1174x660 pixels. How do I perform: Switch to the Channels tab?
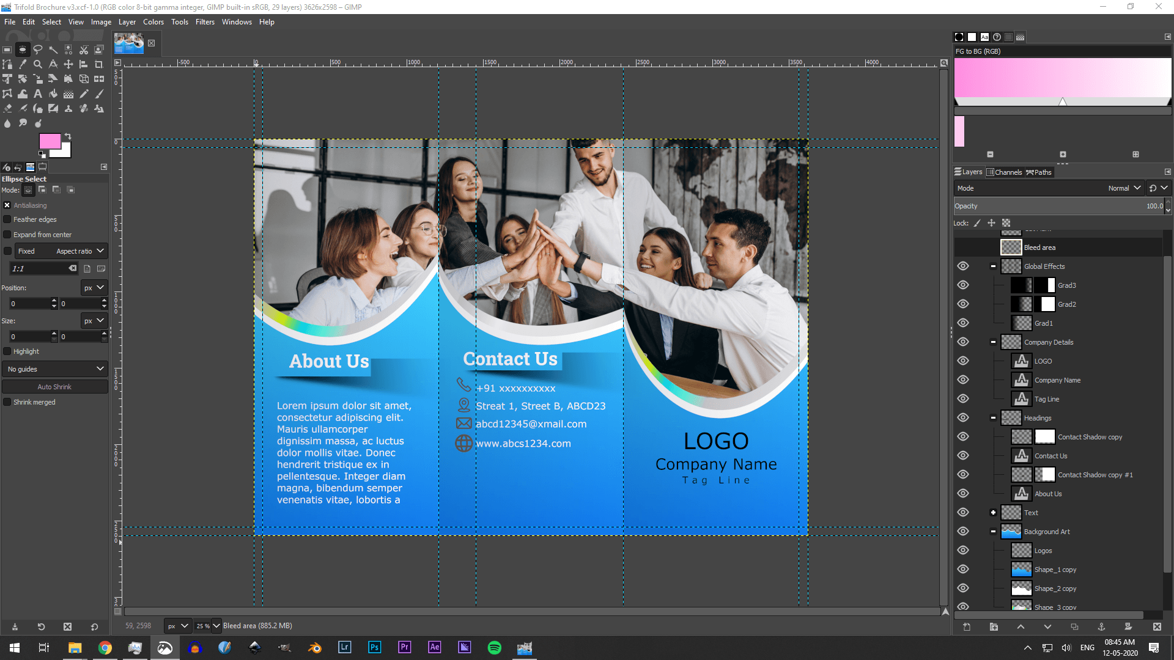(x=1005, y=172)
